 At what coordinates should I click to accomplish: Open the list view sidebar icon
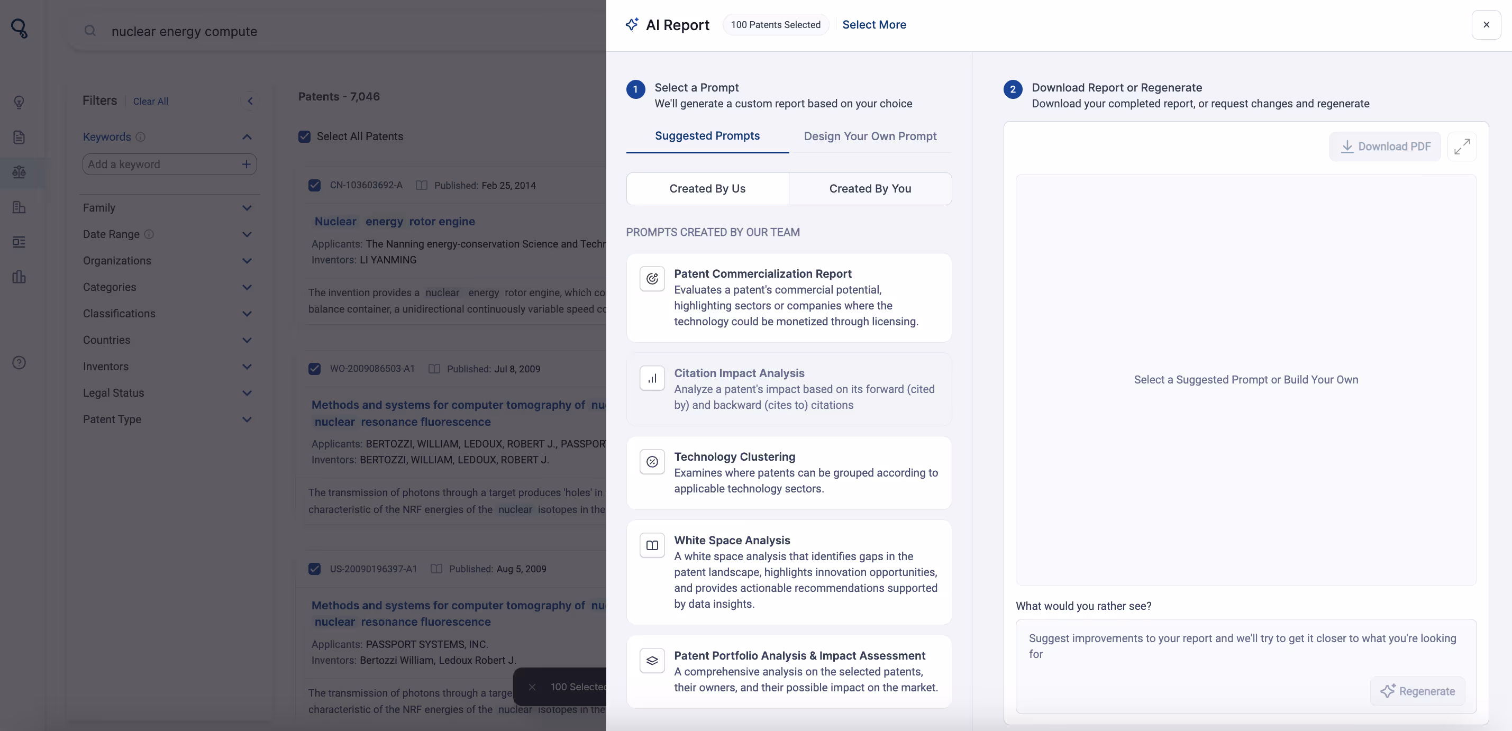click(x=20, y=242)
